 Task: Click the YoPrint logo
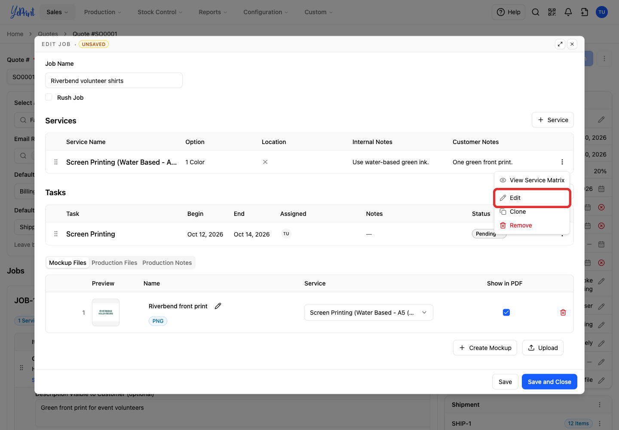(22, 12)
